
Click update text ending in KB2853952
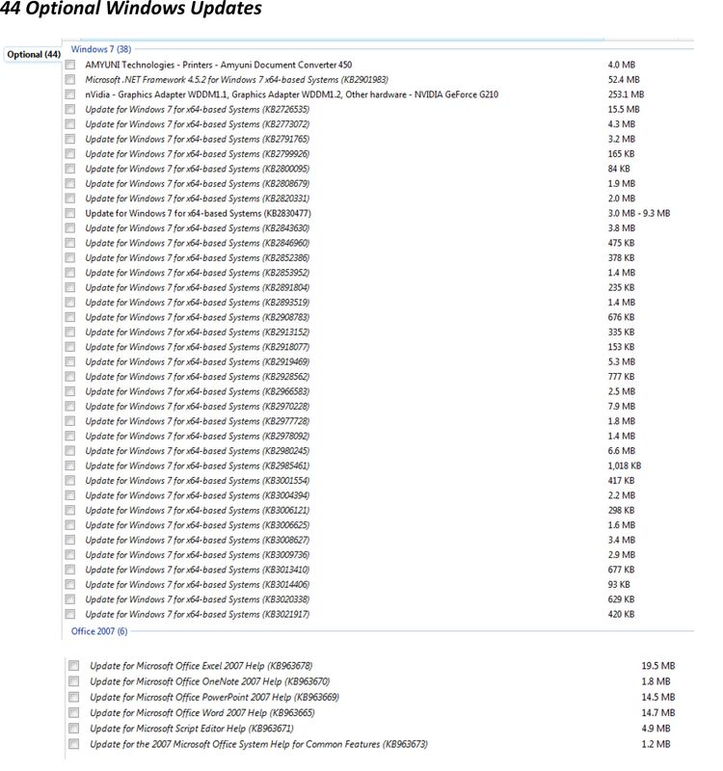tap(198, 273)
